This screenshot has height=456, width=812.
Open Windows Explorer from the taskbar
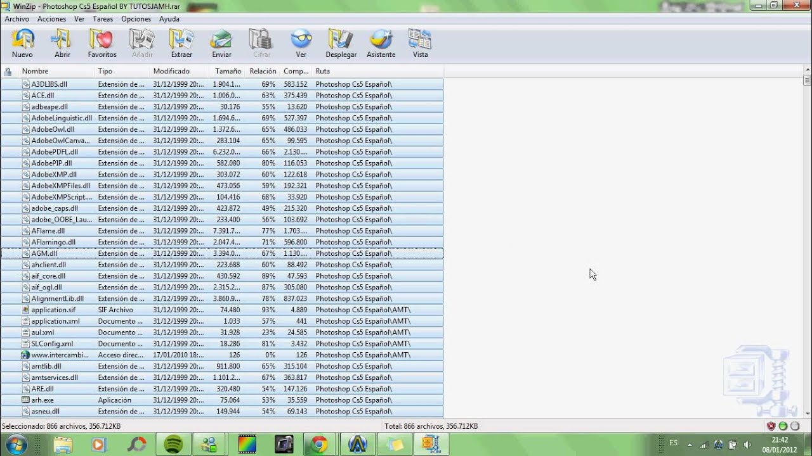[x=63, y=445]
